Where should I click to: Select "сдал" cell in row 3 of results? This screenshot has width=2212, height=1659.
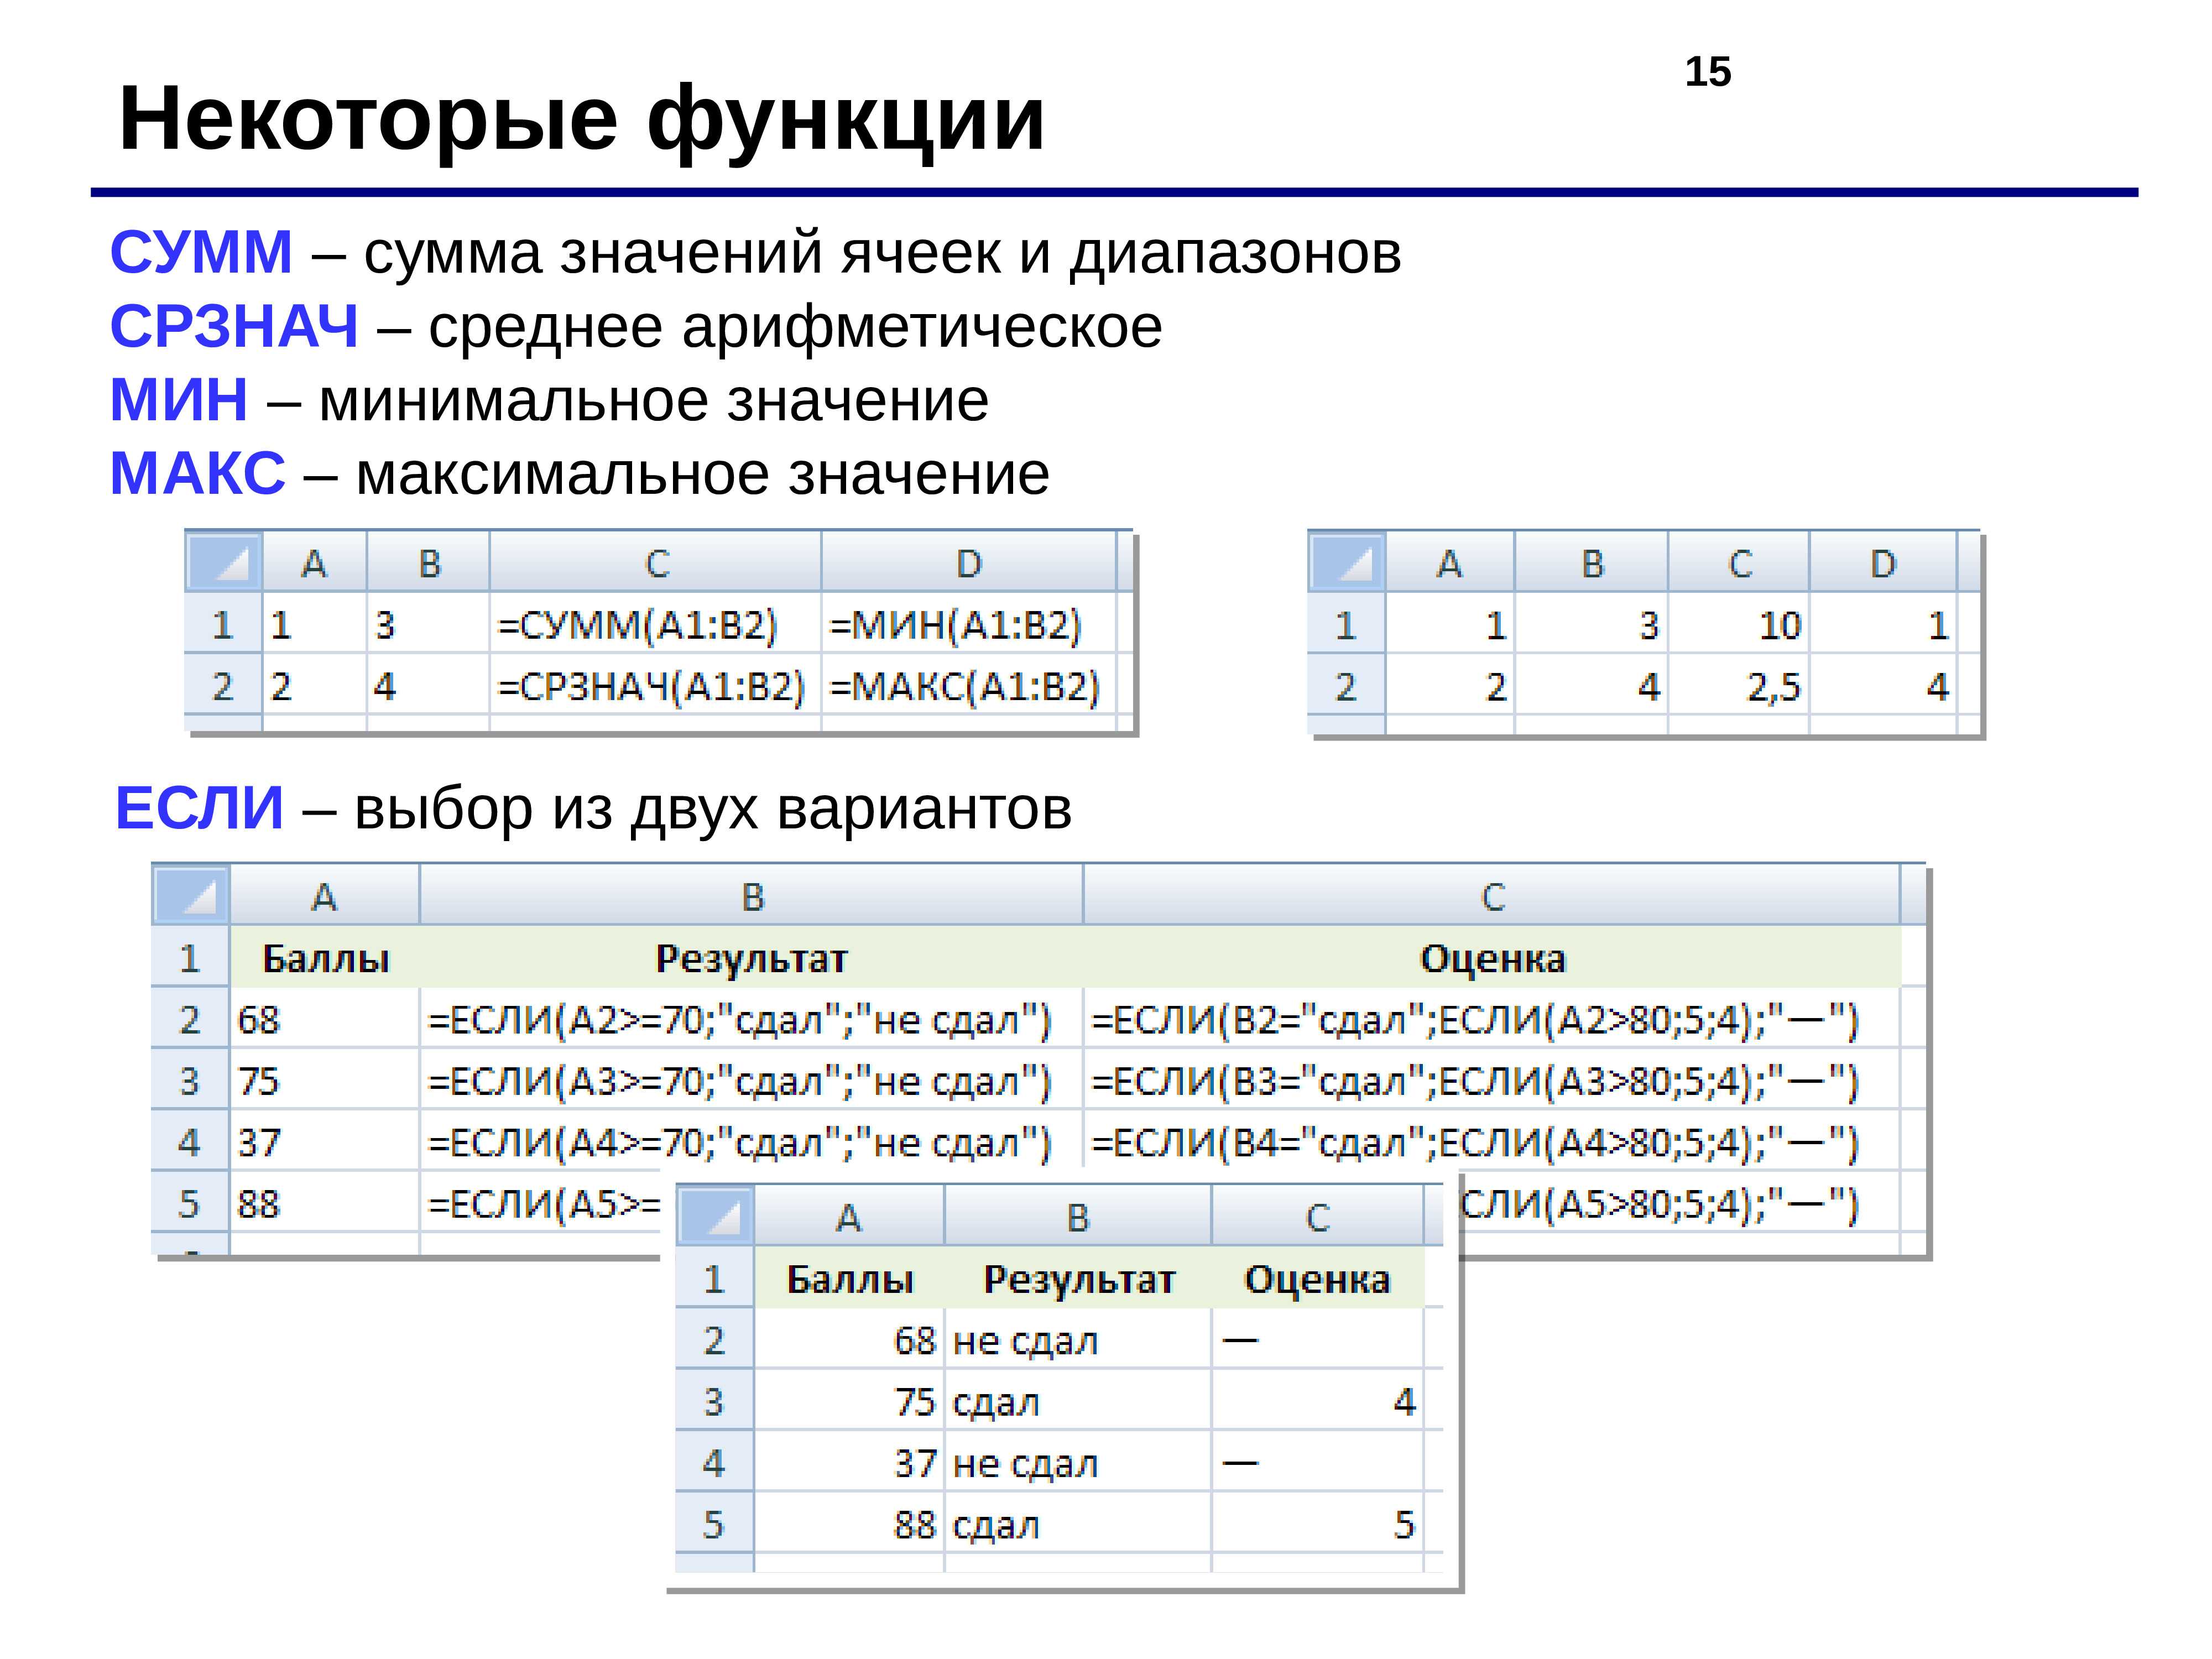[x=1077, y=1401]
